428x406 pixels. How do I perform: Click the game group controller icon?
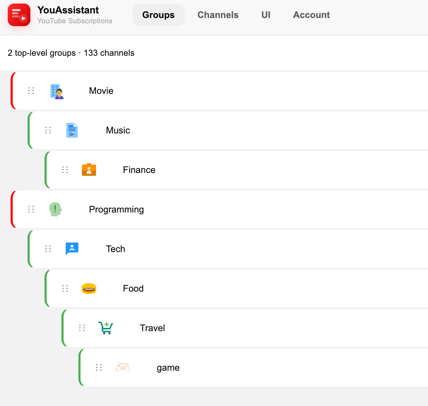coord(123,368)
